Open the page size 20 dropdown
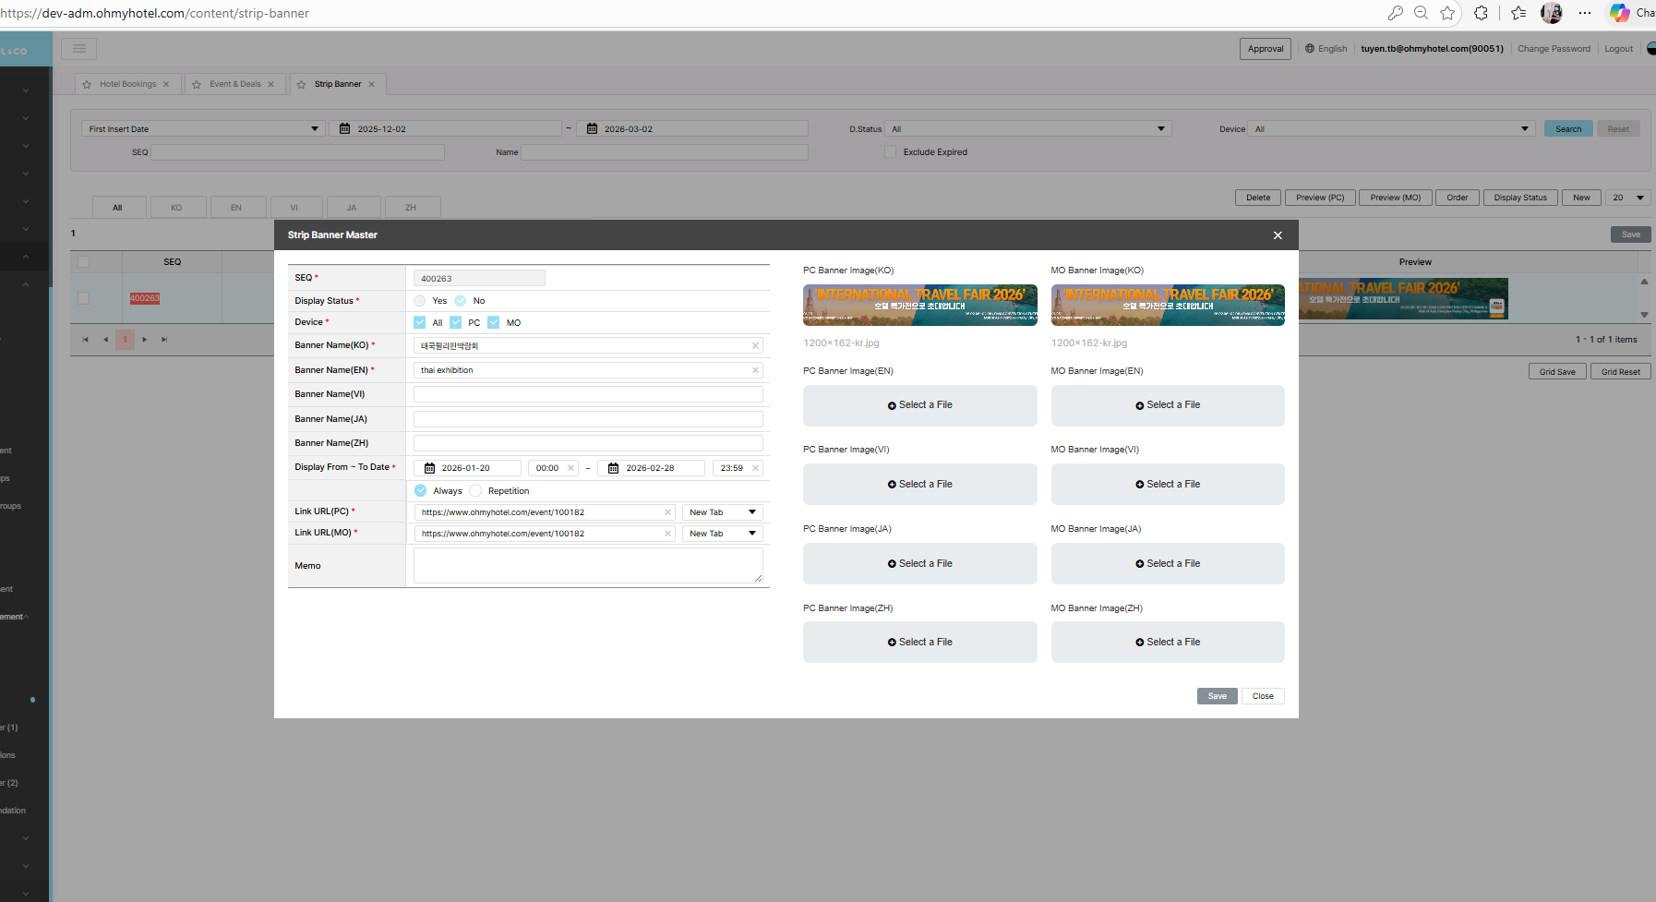Viewport: 1656px width, 902px height. coord(1628,198)
